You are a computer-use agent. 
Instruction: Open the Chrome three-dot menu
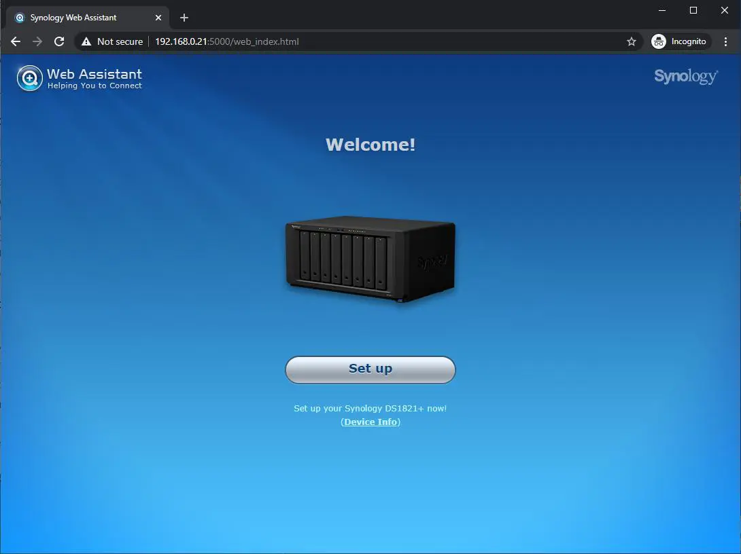(725, 41)
